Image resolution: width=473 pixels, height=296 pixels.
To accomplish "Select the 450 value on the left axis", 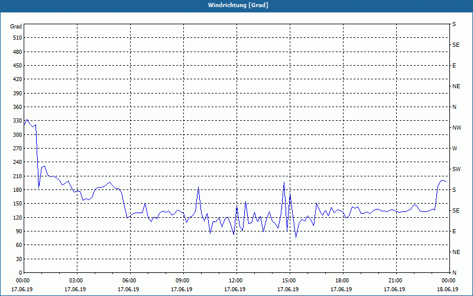I will click(x=18, y=66).
